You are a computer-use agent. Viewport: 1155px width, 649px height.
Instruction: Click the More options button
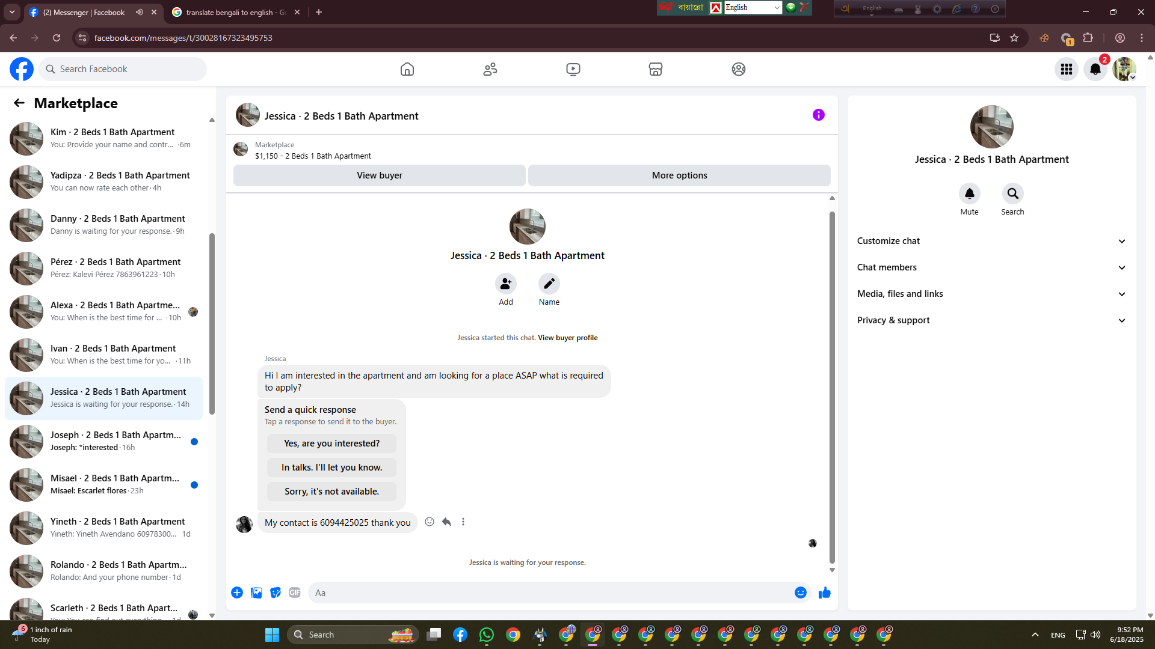pos(680,175)
